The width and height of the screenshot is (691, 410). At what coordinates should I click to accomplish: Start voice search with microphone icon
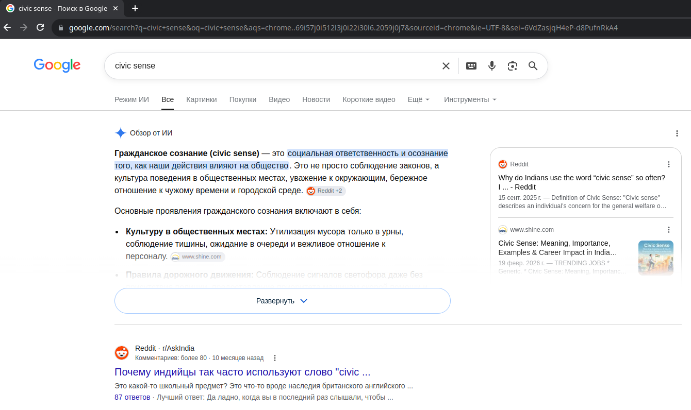point(492,66)
